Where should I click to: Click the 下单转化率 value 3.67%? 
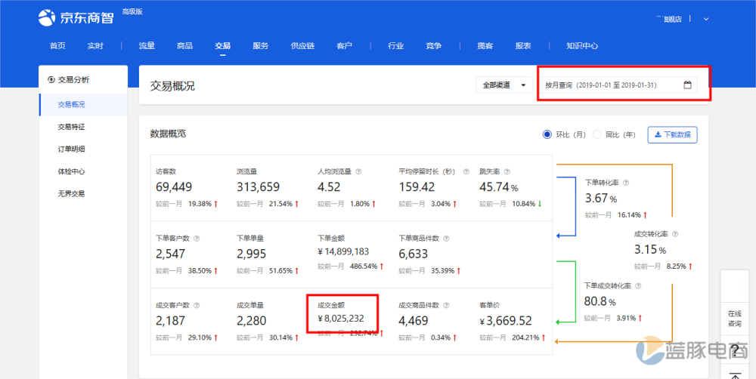pyautogui.click(x=601, y=199)
